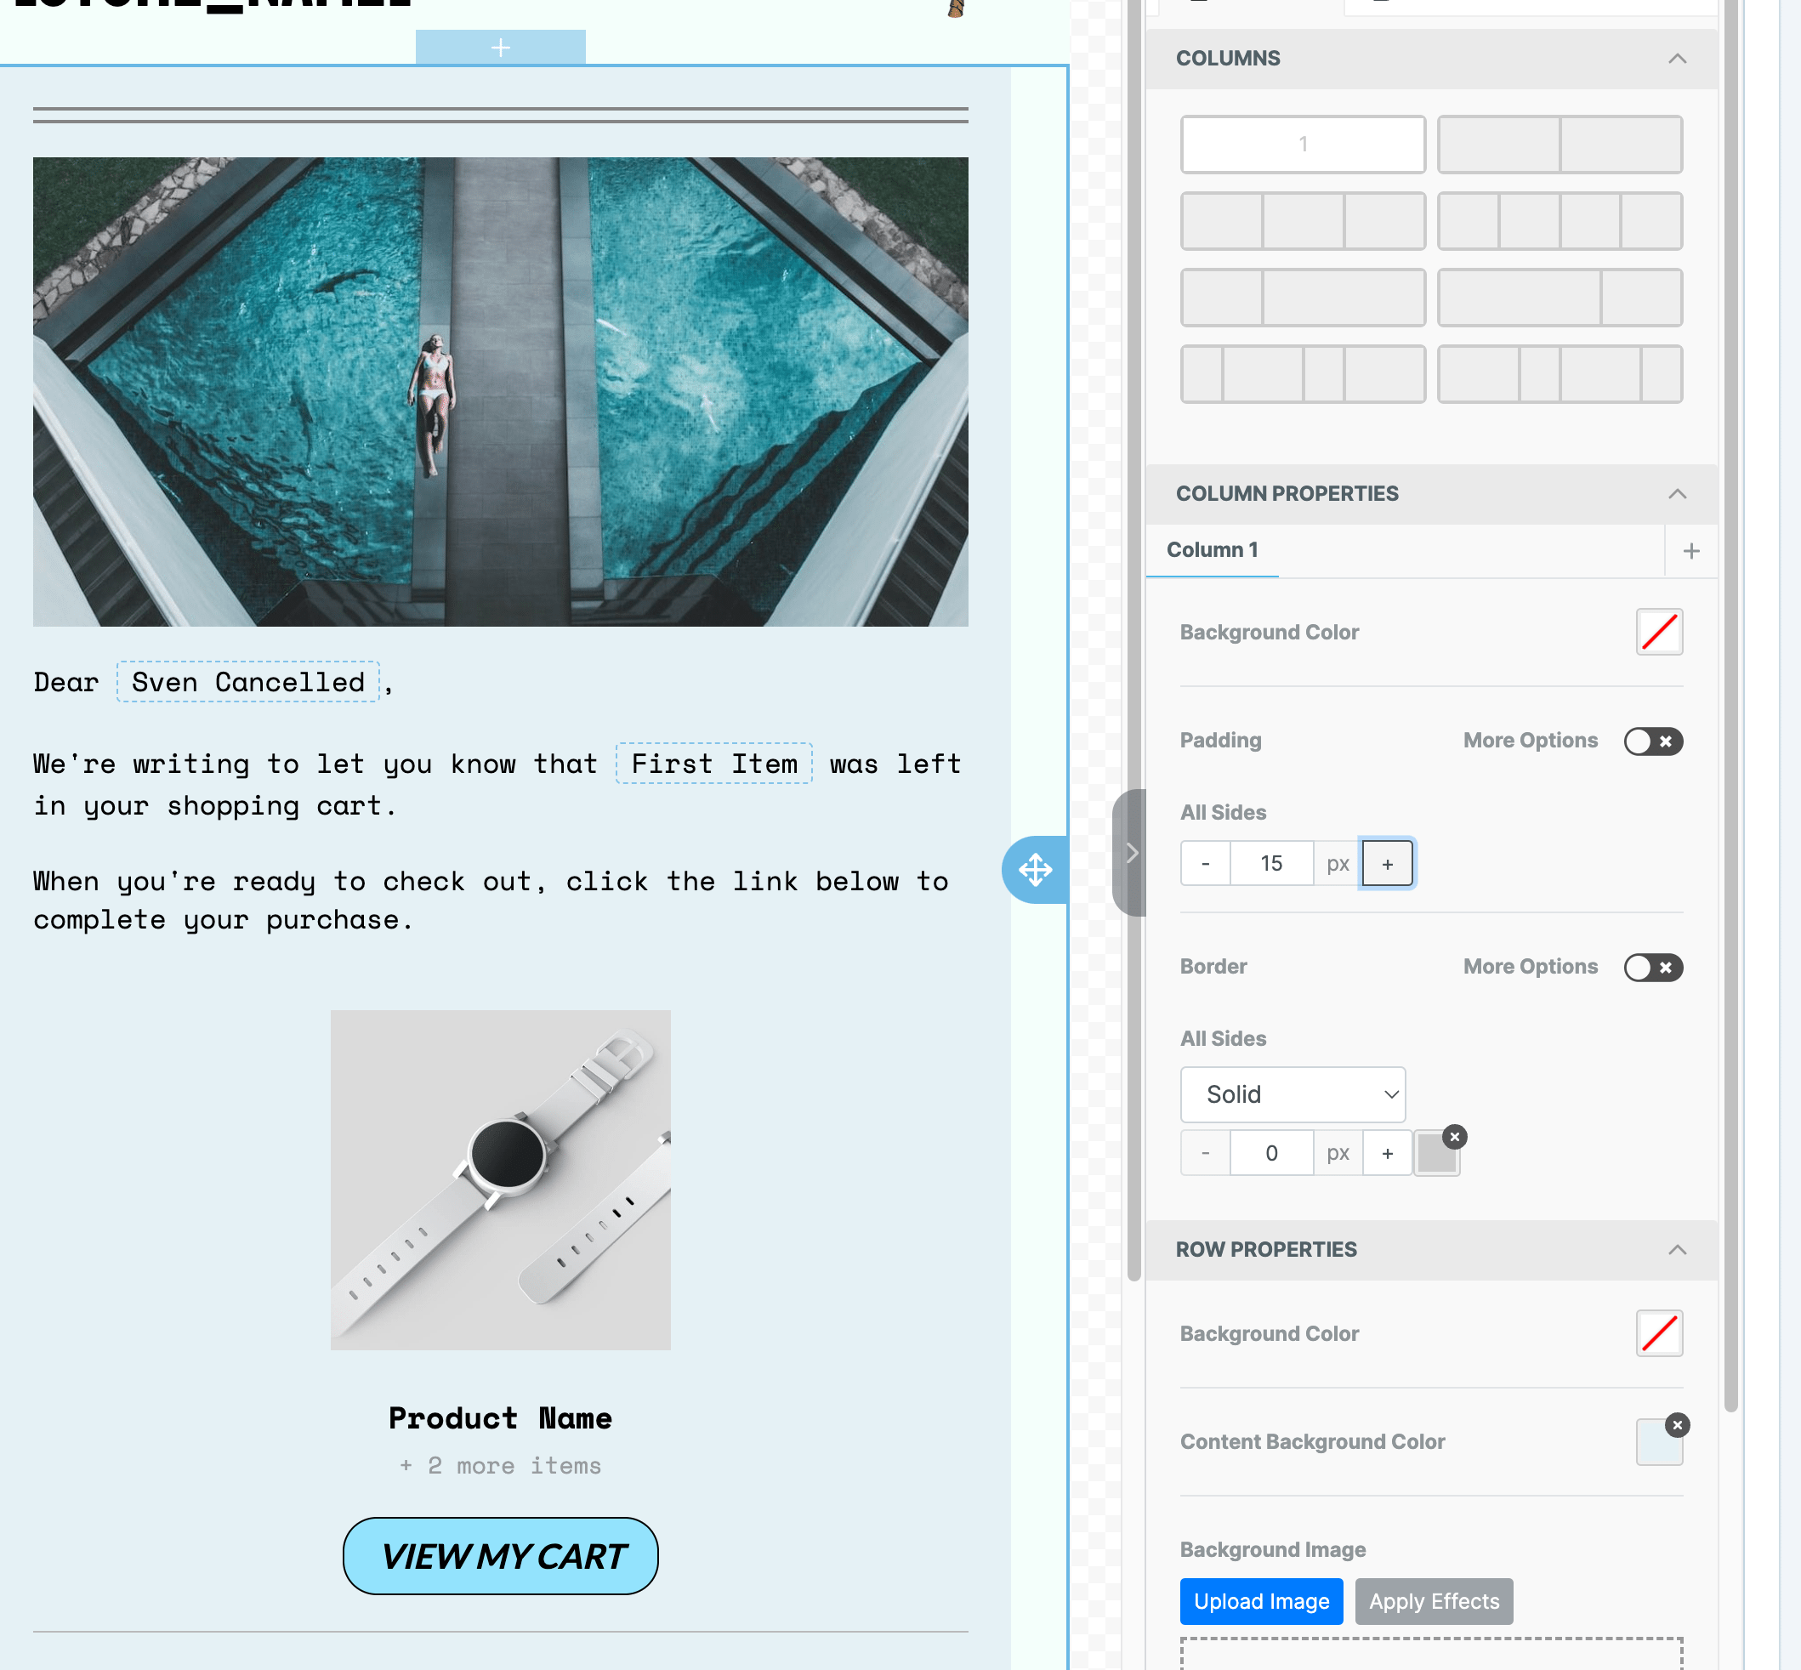Viewport: 1801px width, 1670px height.
Task: Select the three equal columns layout
Action: pos(1302,220)
